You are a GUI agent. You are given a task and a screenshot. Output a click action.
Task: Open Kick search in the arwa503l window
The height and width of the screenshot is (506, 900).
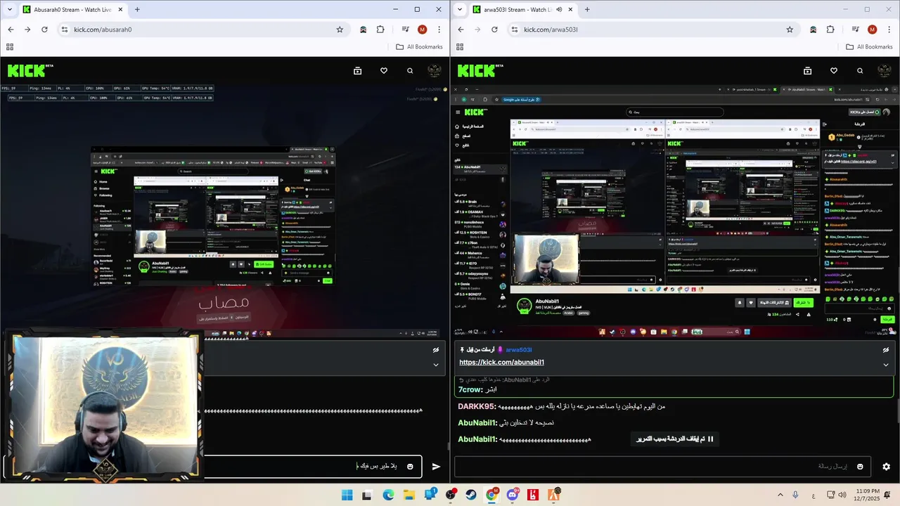(x=860, y=71)
